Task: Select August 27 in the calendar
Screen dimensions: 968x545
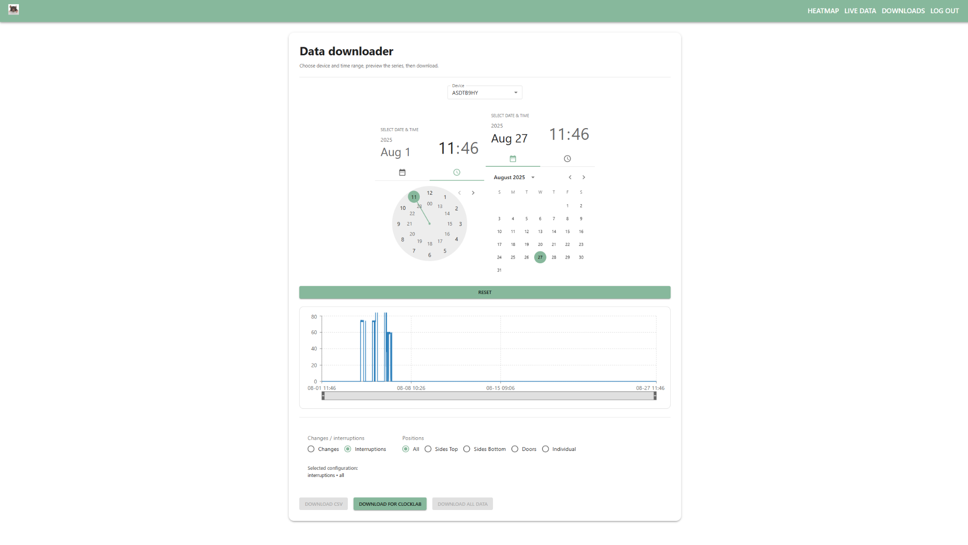Action: click(x=540, y=257)
